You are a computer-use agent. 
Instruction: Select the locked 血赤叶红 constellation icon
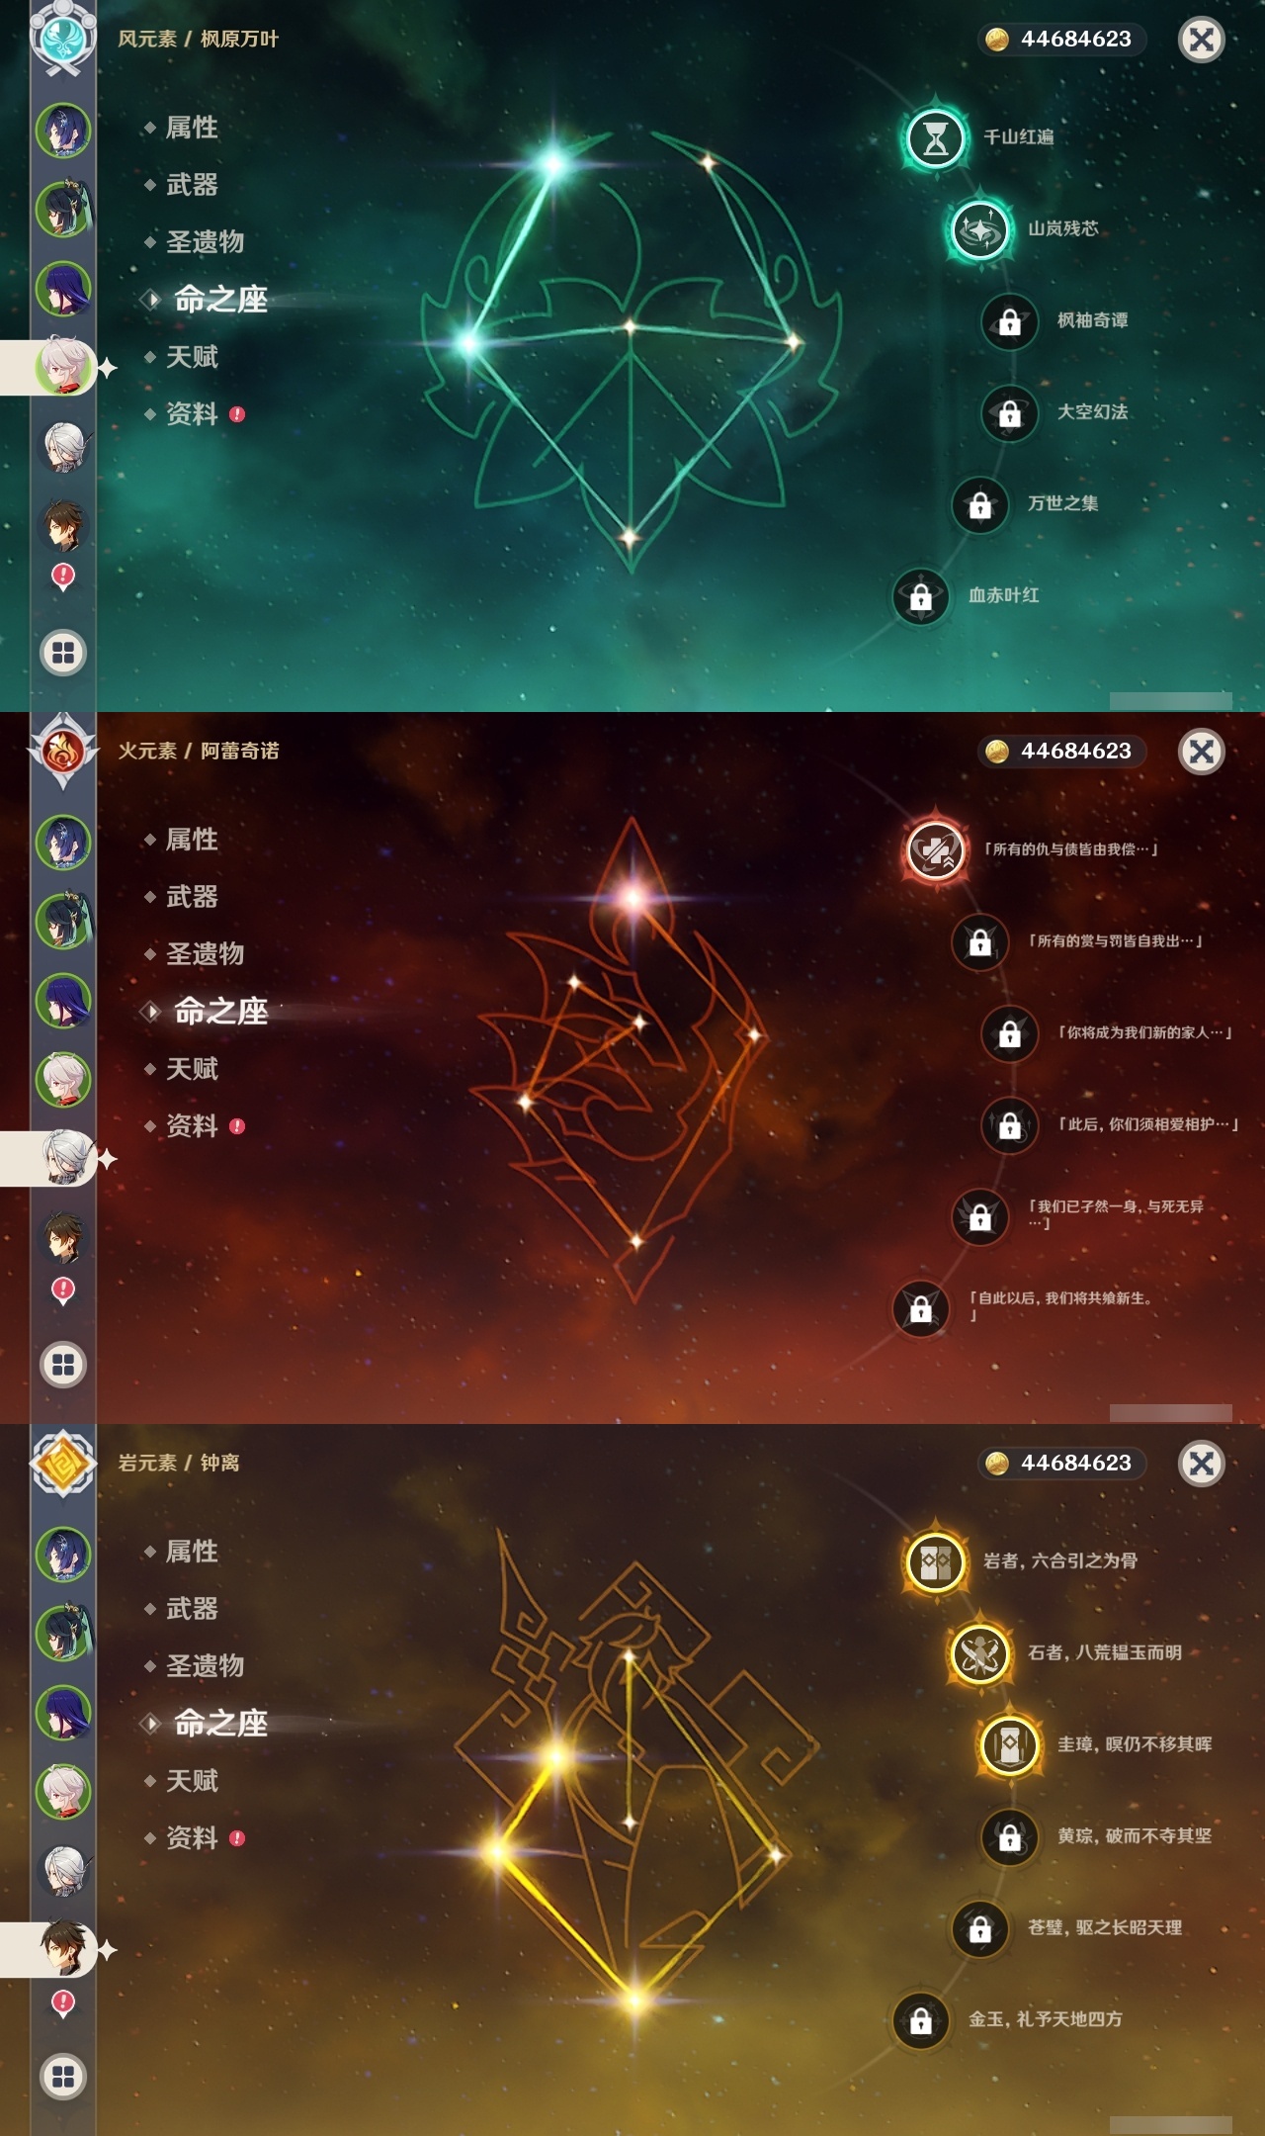pos(920,596)
